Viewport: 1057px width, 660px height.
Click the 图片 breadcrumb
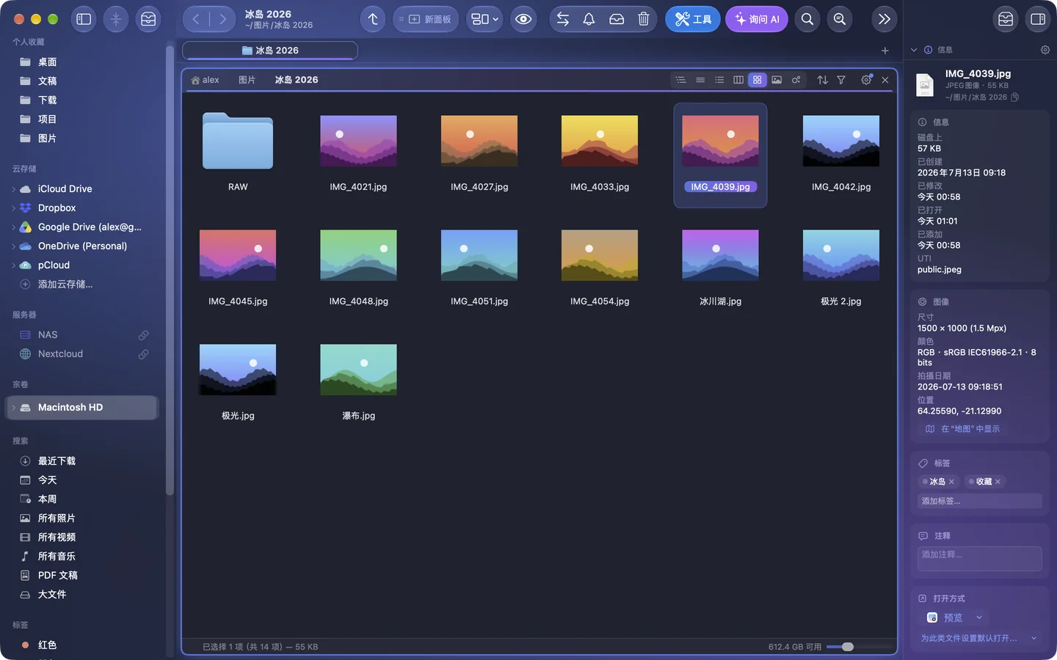tap(247, 80)
